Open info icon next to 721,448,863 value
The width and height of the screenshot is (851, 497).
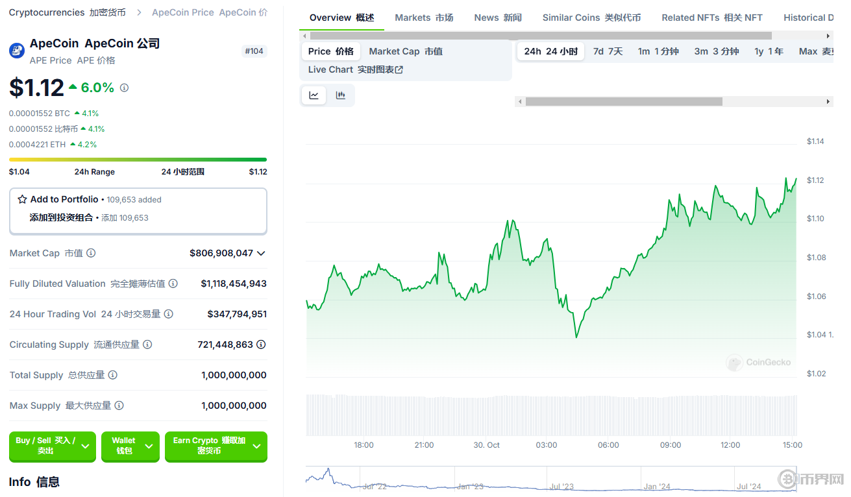click(x=261, y=345)
